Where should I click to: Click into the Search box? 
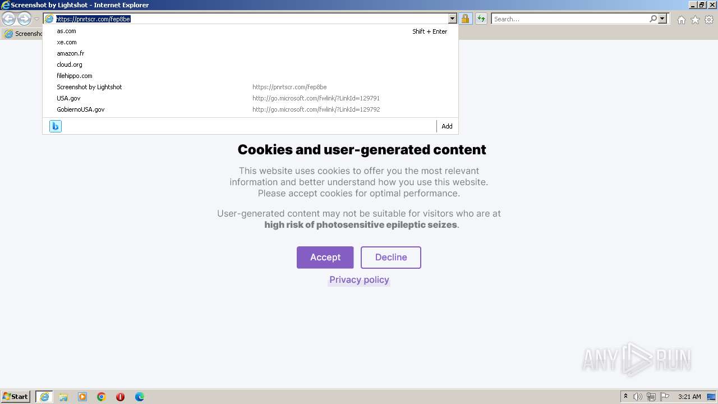click(570, 19)
